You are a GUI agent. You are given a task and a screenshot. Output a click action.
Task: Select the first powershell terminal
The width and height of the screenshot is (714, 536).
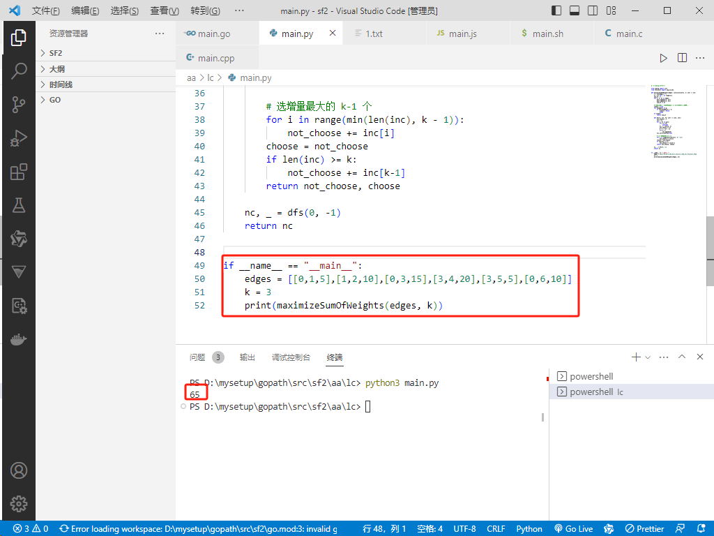pos(631,376)
